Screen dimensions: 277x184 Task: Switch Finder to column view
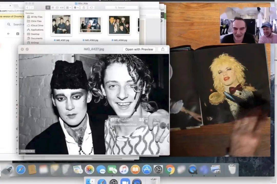tap(57, 8)
